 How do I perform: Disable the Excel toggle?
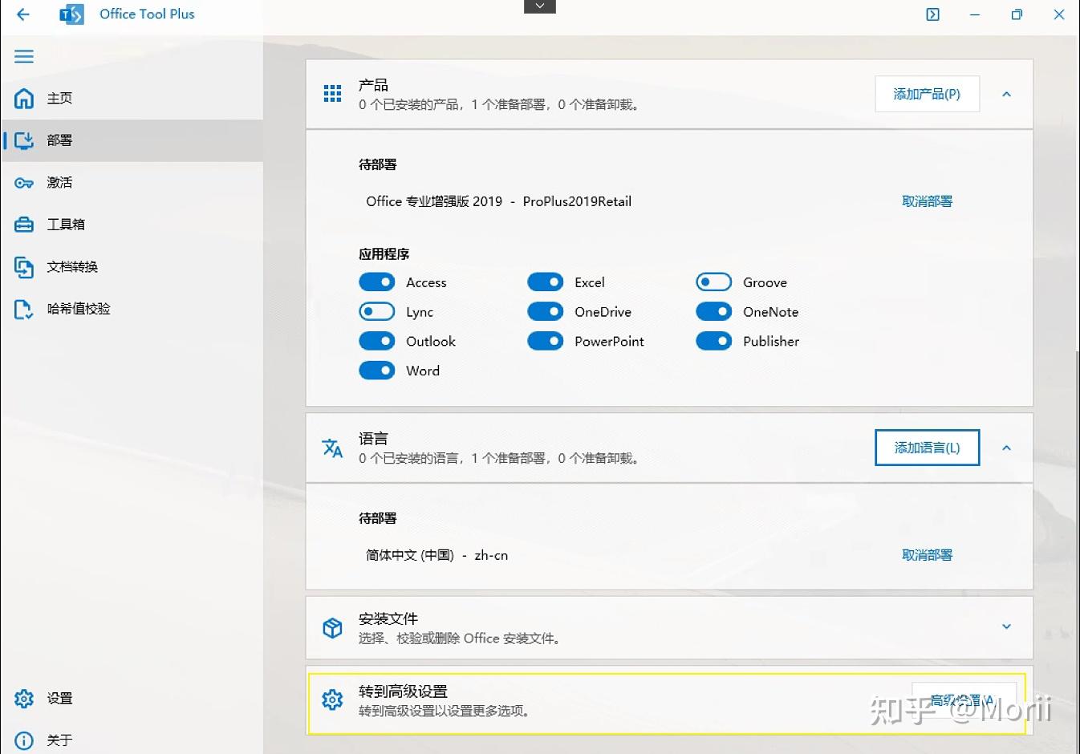point(546,282)
